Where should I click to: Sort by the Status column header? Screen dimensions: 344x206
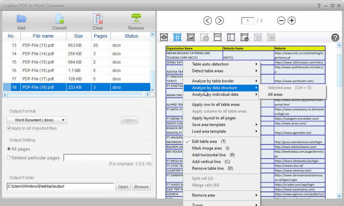(x=131, y=36)
